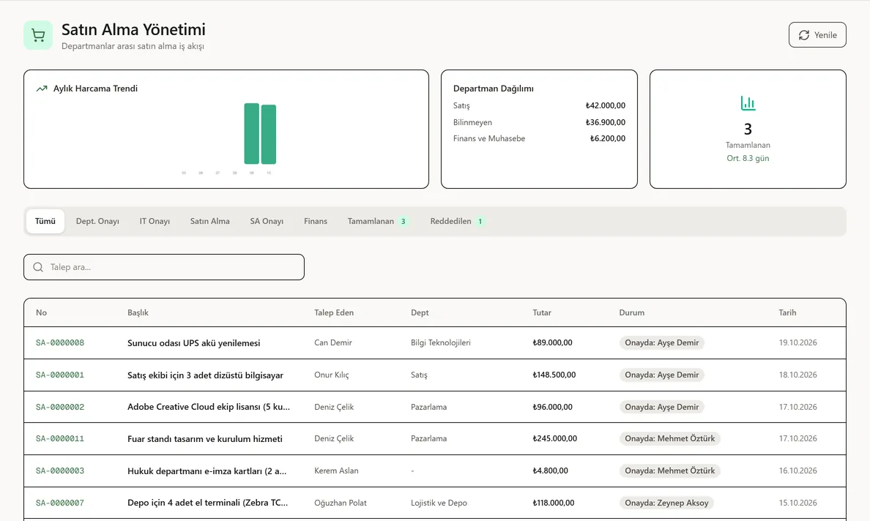Click the right bar of the spending chart
This screenshot has height=521, width=870.
[x=269, y=134]
